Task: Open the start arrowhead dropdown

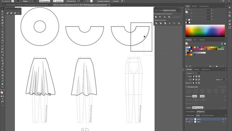Action: coord(198,96)
